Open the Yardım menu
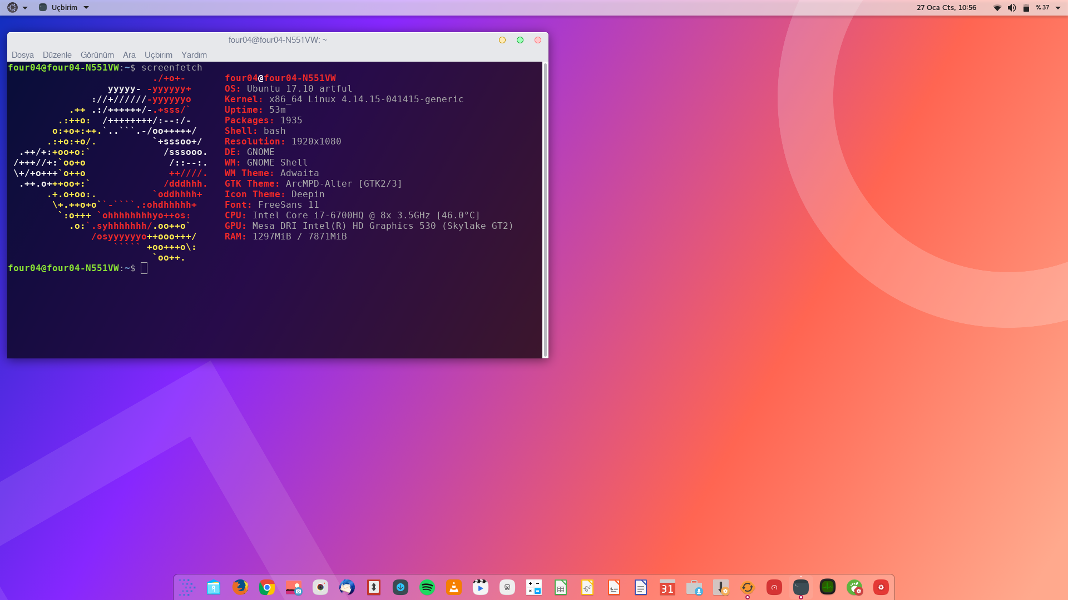The height and width of the screenshot is (600, 1068). (x=194, y=55)
